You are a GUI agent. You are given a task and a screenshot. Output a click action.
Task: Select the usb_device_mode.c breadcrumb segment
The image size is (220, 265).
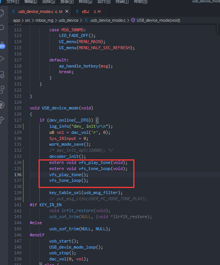coord(108,21)
